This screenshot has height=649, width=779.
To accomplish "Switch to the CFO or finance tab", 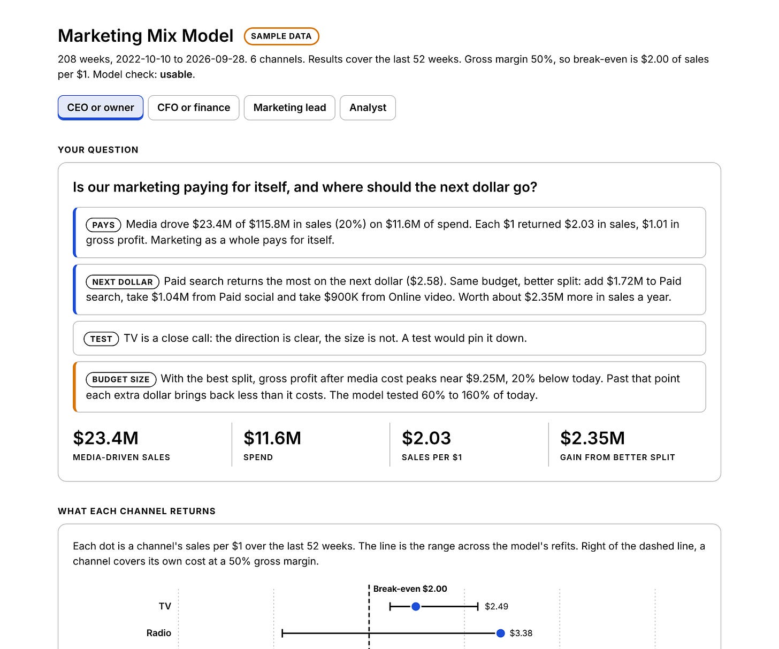I will [x=194, y=108].
